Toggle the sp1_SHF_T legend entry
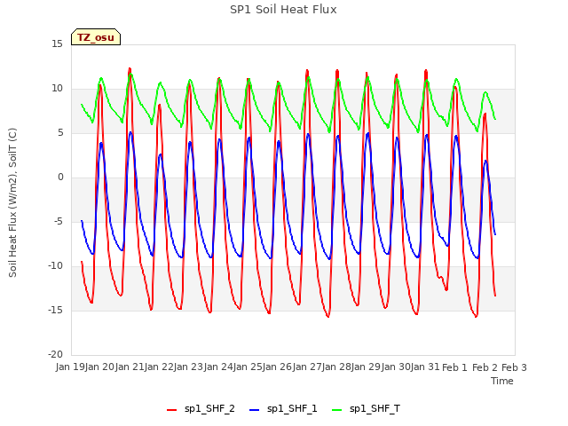This screenshot has height=426, width=568. (x=366, y=409)
